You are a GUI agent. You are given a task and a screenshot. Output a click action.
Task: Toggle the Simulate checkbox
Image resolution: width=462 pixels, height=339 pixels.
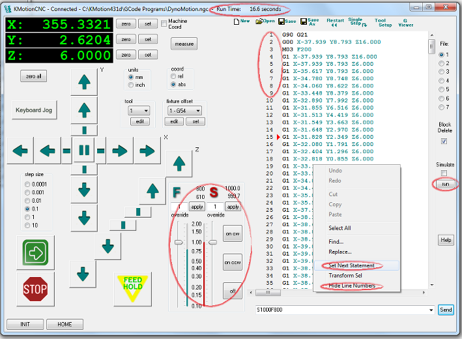pyautogui.click(x=444, y=173)
